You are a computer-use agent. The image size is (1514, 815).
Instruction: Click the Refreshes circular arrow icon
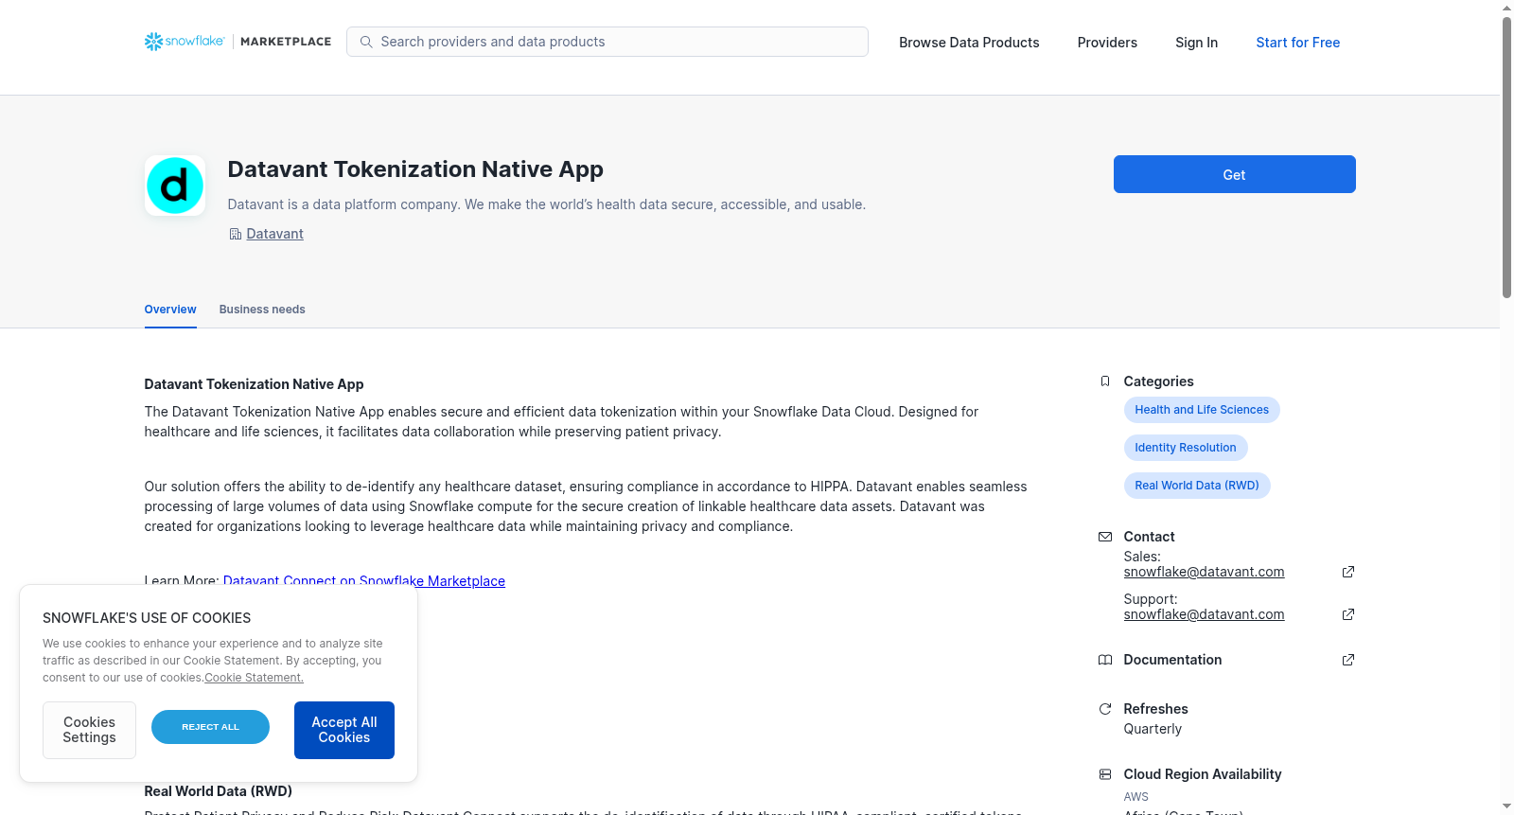coord(1105,709)
